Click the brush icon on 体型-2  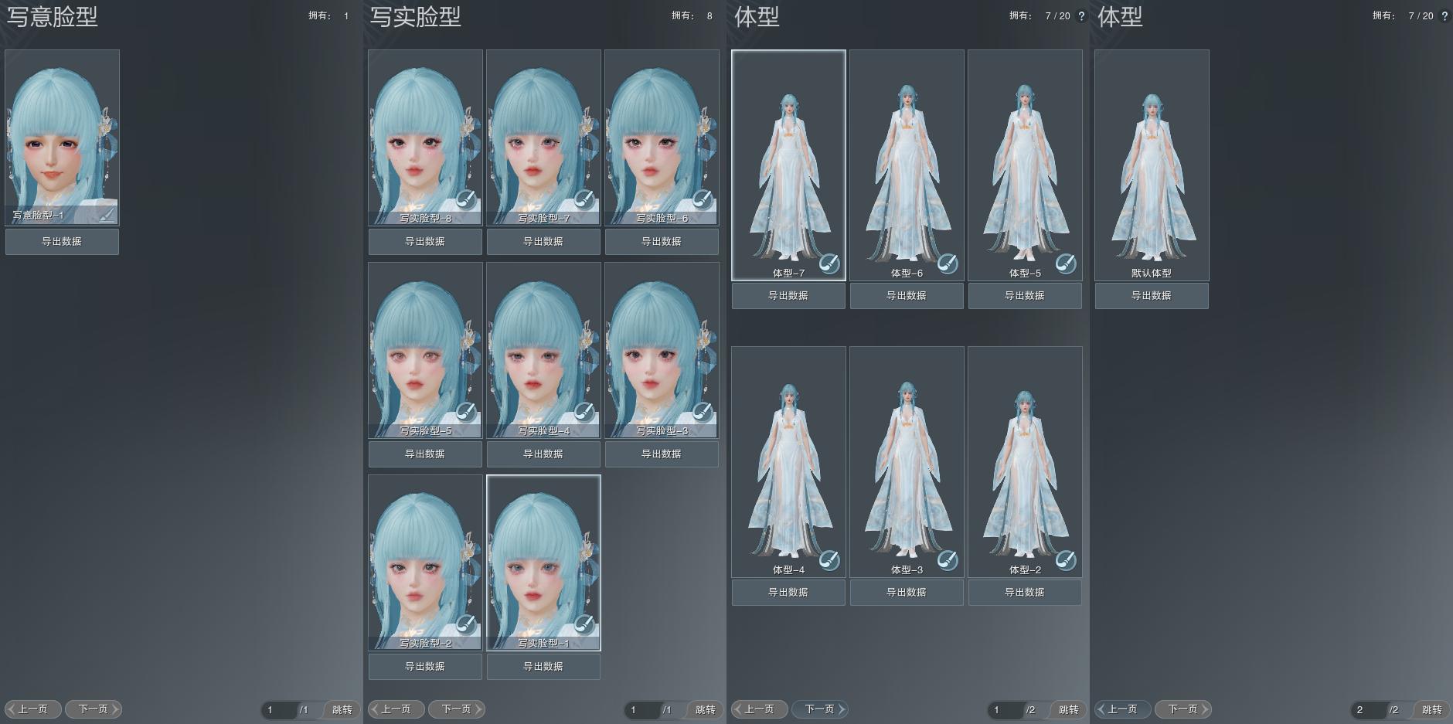coord(1065,560)
